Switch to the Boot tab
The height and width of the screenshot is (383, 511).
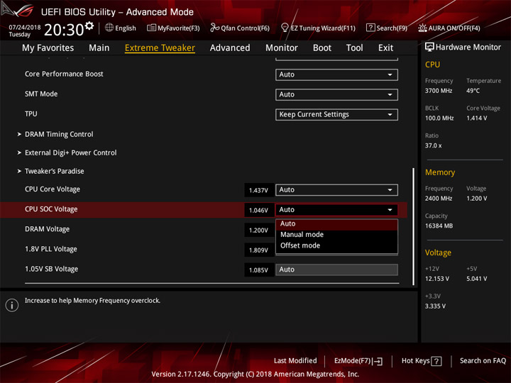[x=322, y=48]
